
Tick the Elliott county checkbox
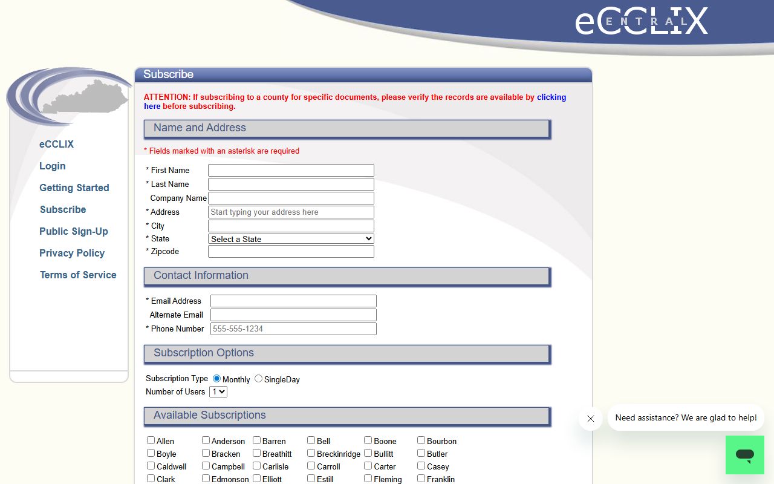pyautogui.click(x=256, y=479)
